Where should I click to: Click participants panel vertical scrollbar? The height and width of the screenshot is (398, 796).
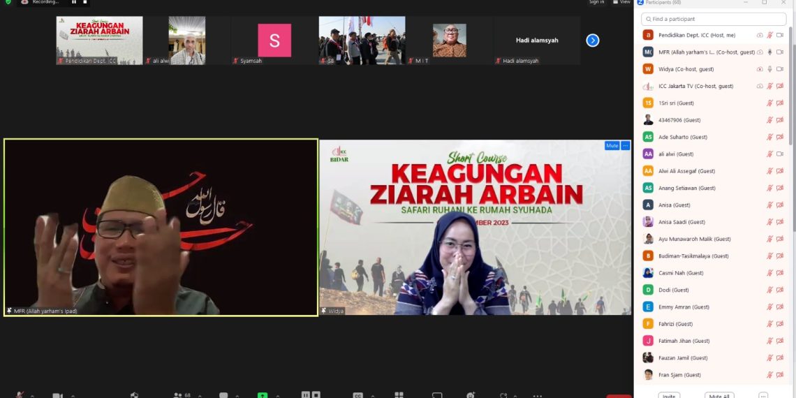(792, 87)
